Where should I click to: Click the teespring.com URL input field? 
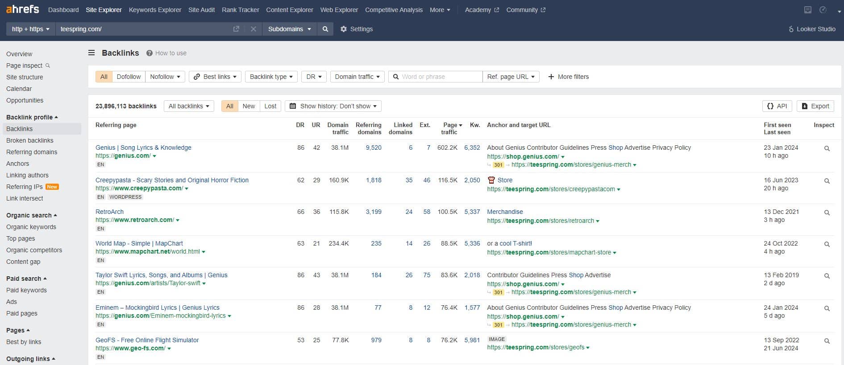pos(145,29)
